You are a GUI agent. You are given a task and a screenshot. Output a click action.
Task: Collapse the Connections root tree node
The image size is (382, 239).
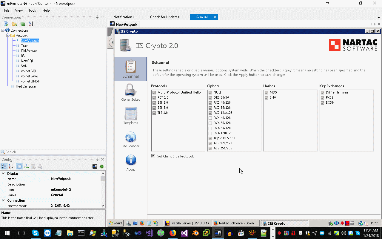3,30
